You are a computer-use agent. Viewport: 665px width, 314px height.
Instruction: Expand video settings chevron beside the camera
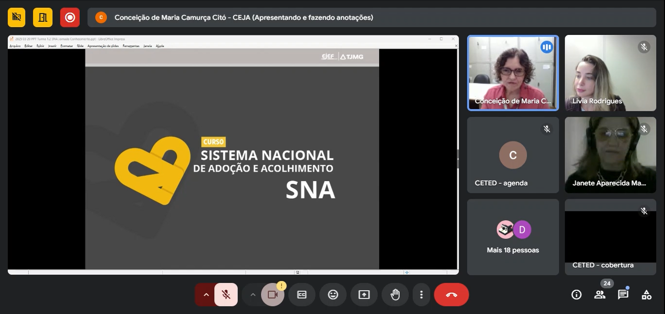pyautogui.click(x=252, y=295)
